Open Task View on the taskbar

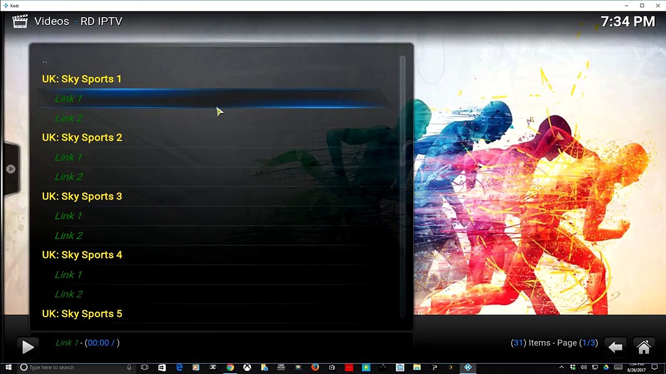click(145, 367)
